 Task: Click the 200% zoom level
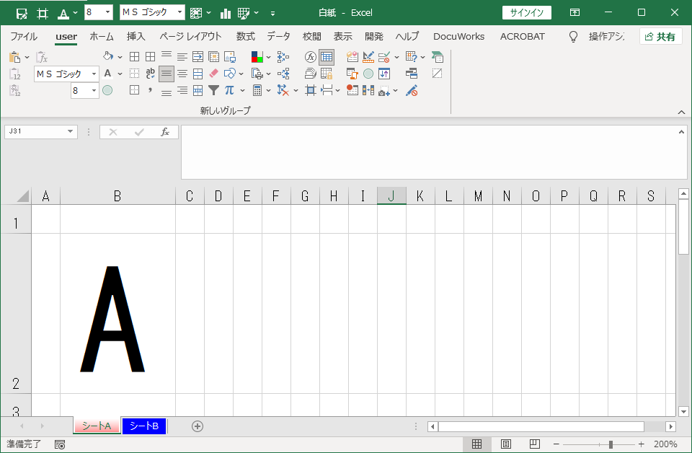coord(665,444)
